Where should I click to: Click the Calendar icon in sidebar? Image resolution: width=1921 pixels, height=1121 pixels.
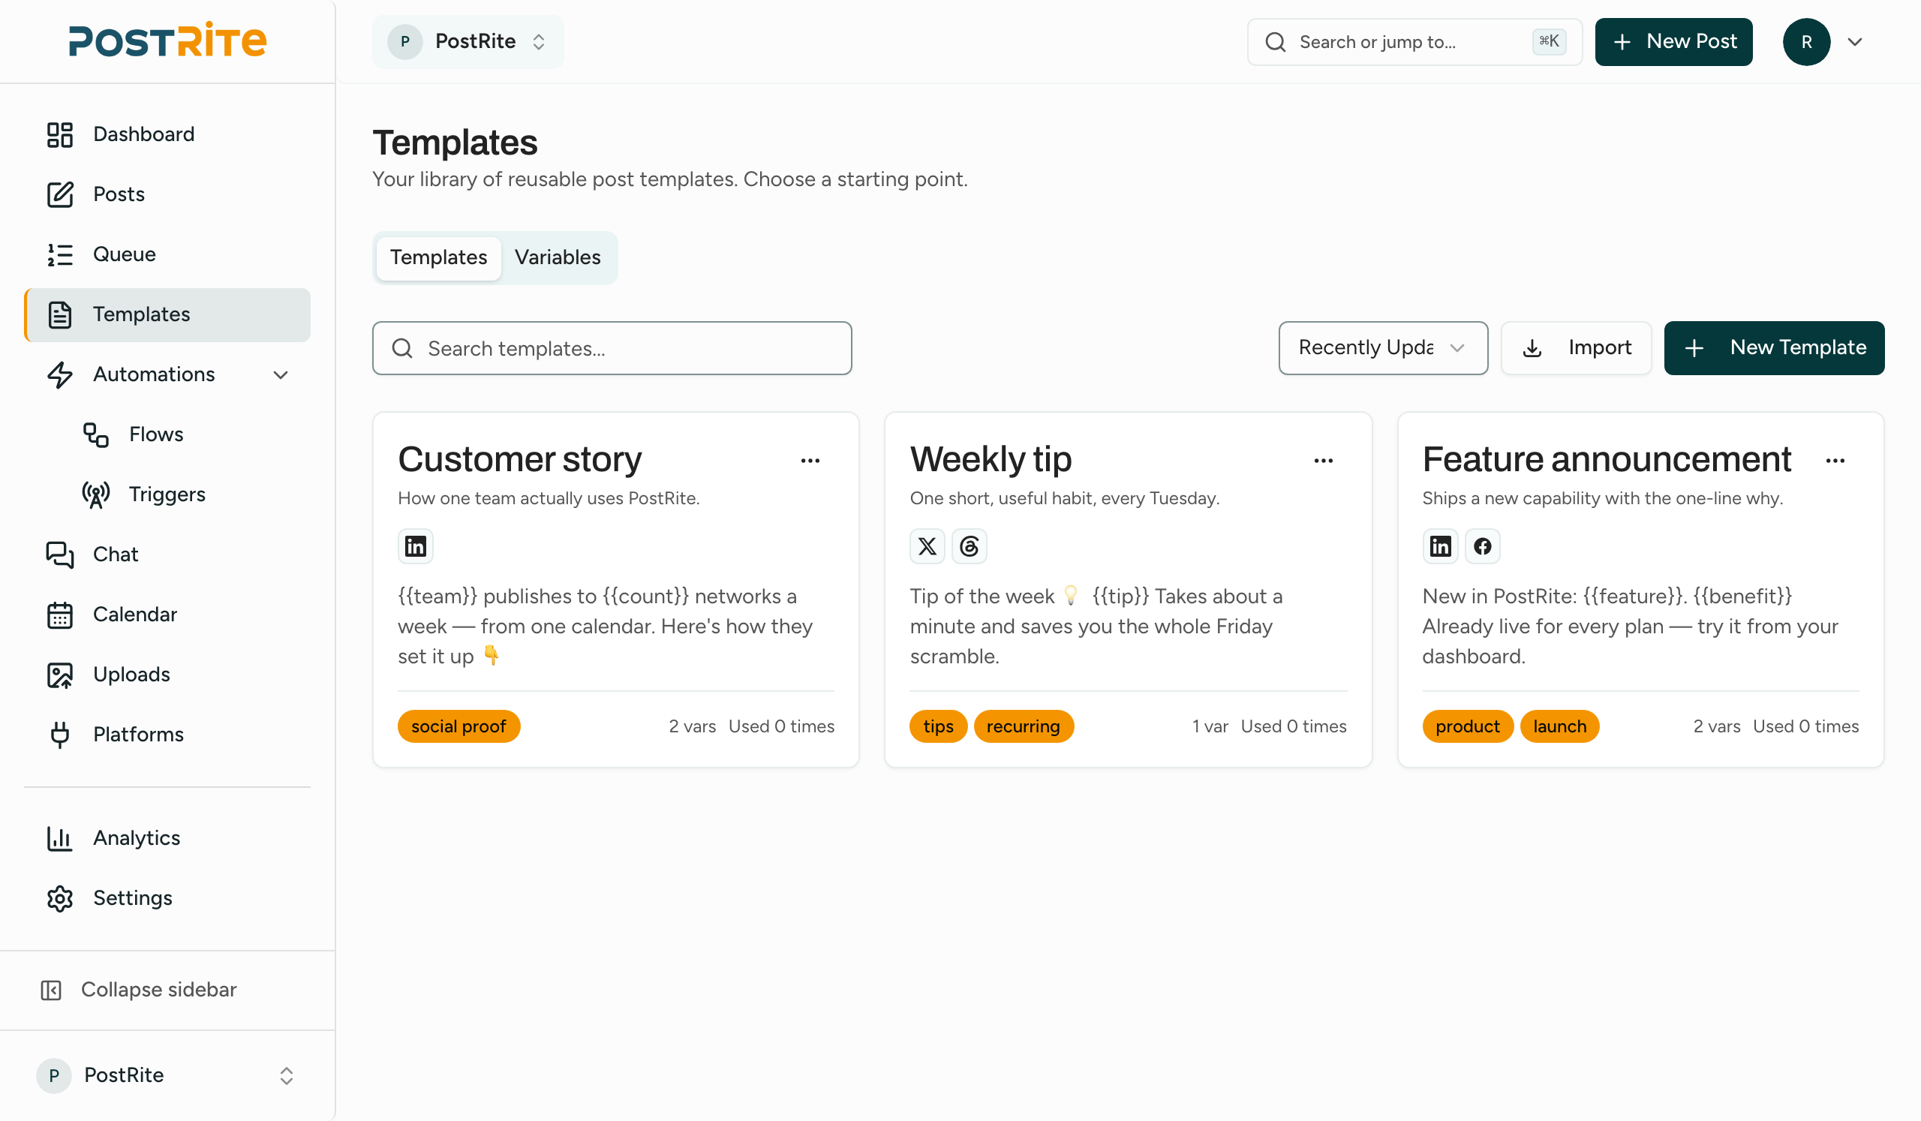click(59, 615)
